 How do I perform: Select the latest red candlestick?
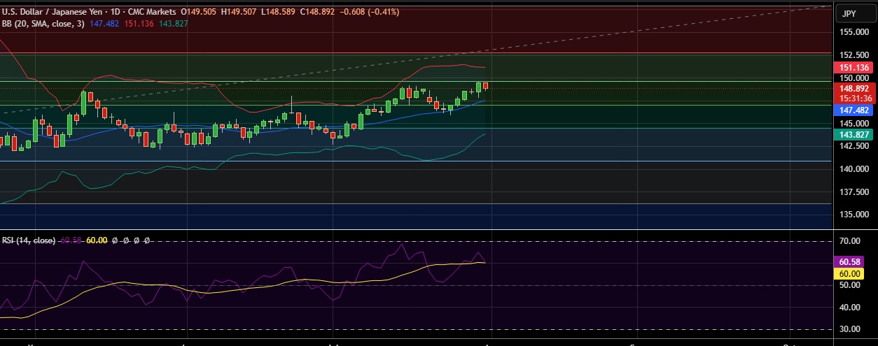pos(486,86)
